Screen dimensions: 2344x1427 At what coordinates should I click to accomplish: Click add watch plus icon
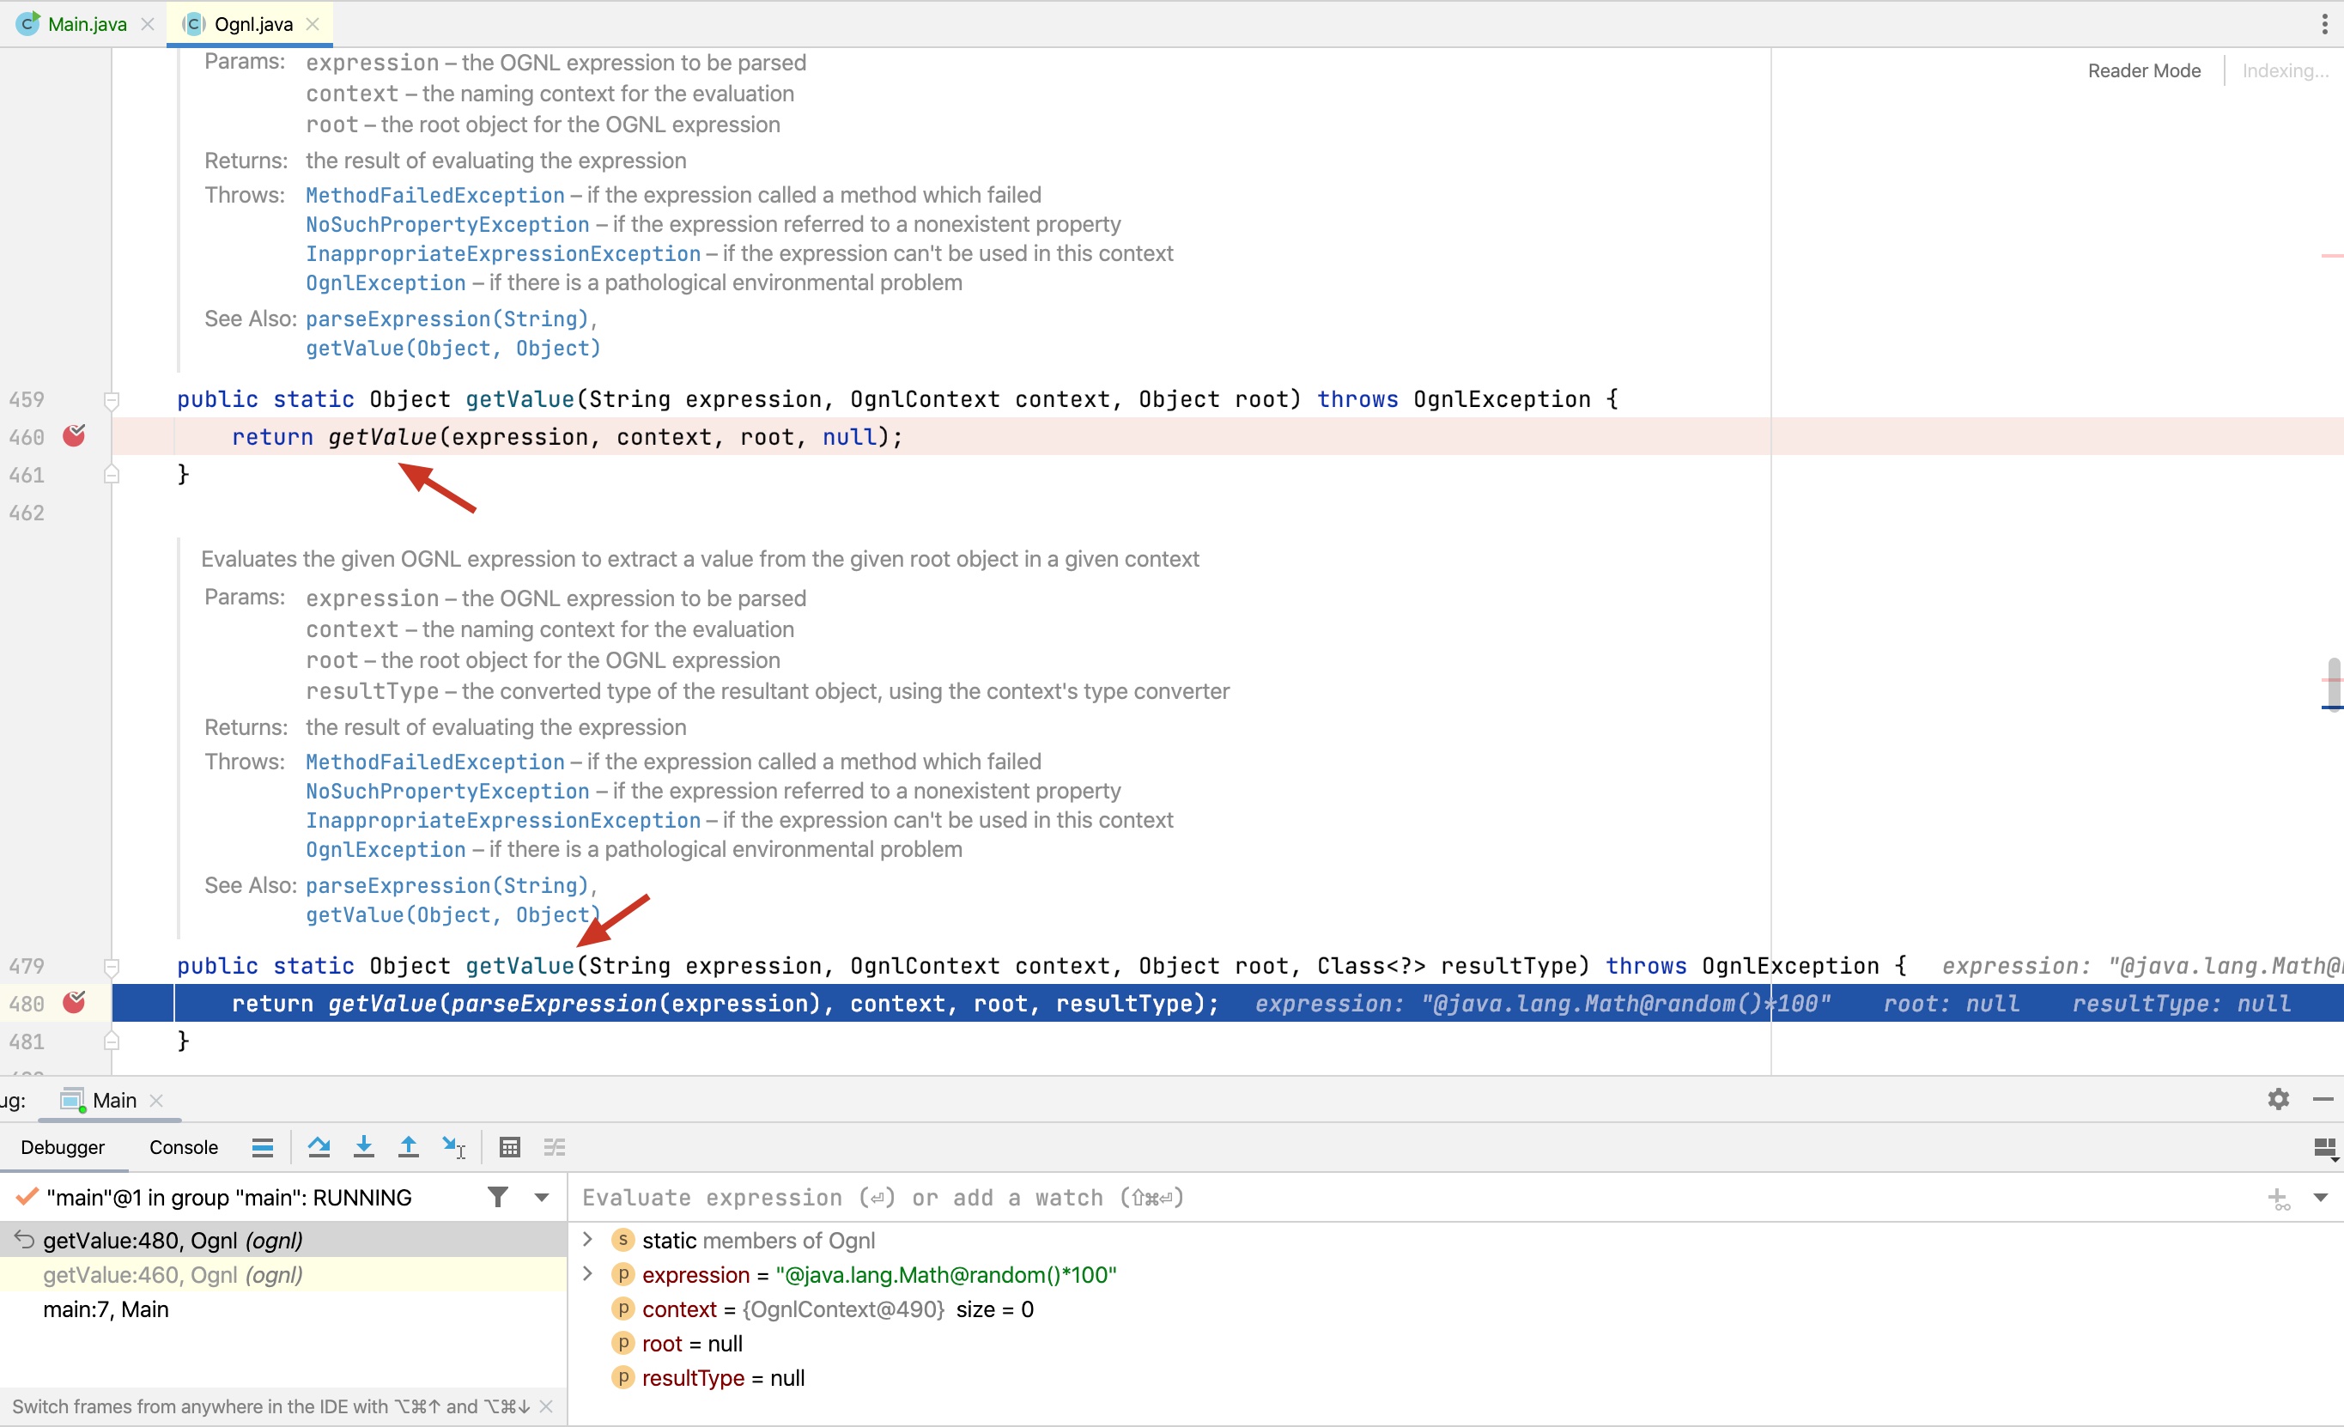tap(2279, 1199)
